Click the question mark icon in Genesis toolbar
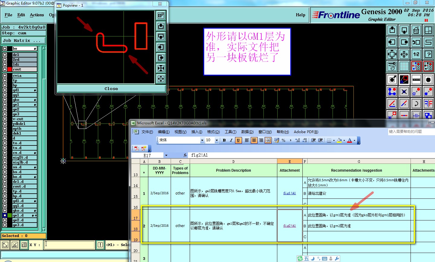Screen dimensions: 435x262 coord(428,54)
